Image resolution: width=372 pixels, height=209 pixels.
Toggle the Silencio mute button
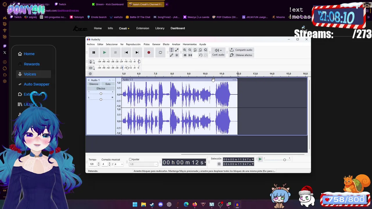click(x=94, y=84)
